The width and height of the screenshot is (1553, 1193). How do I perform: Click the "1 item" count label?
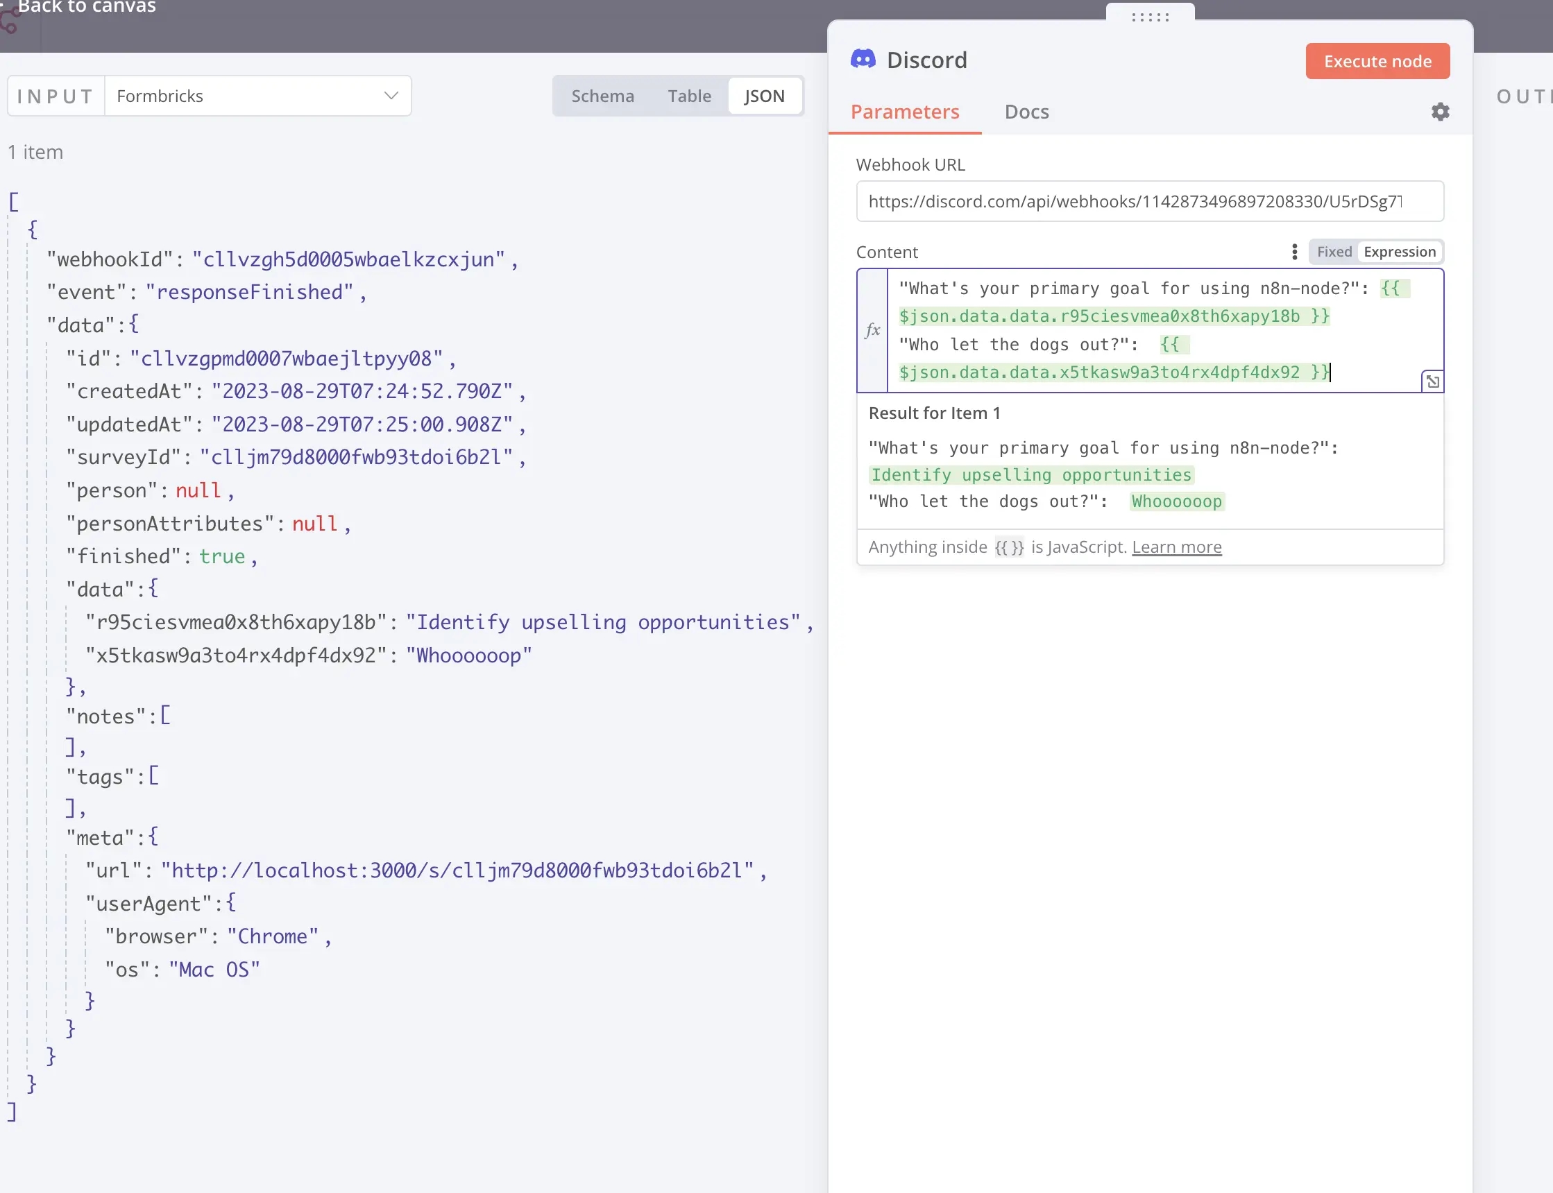pos(35,152)
